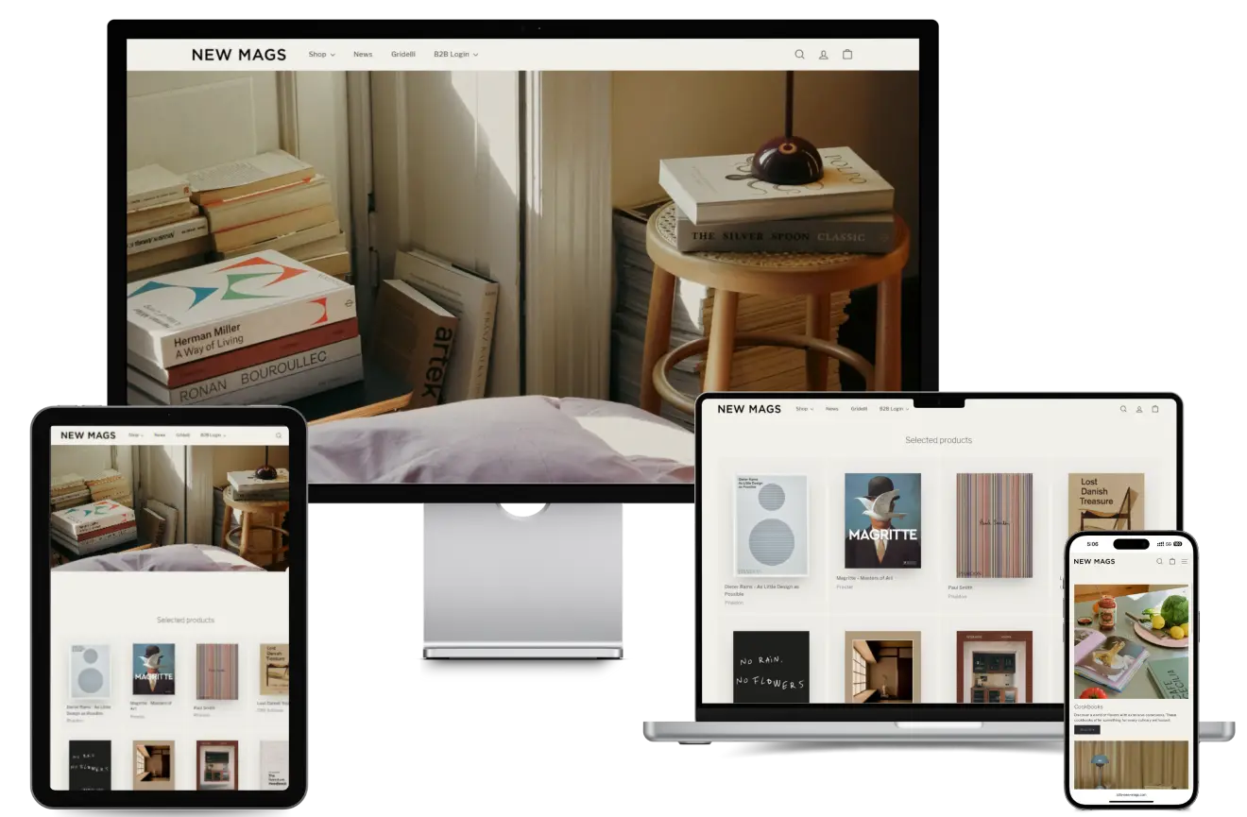
Task: Click the account icon on the laptop screen
Action: (1139, 409)
